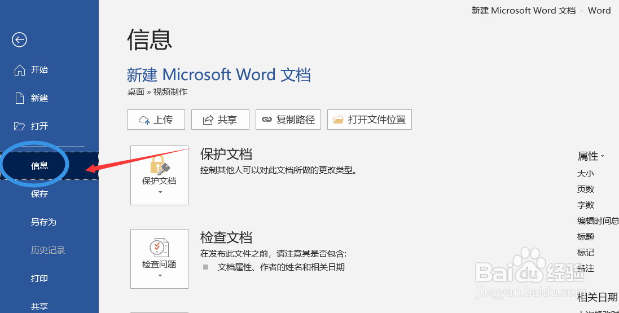The width and height of the screenshot is (619, 313).
Task: Open the 检查问题 dropdown button
Action: pyautogui.click(x=160, y=258)
